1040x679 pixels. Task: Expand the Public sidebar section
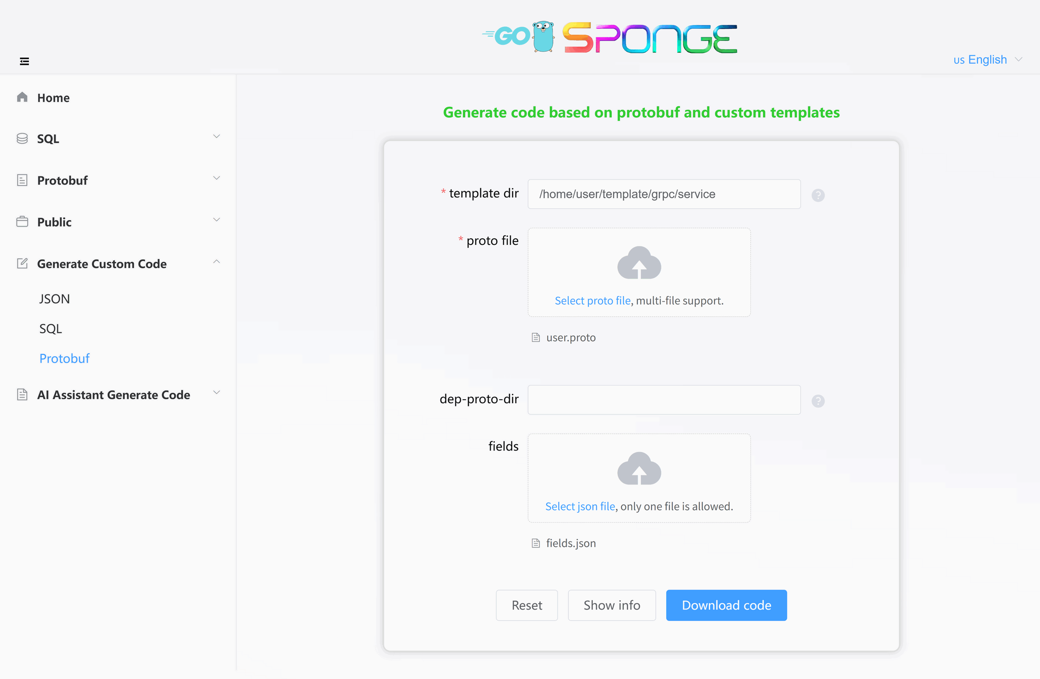click(118, 222)
